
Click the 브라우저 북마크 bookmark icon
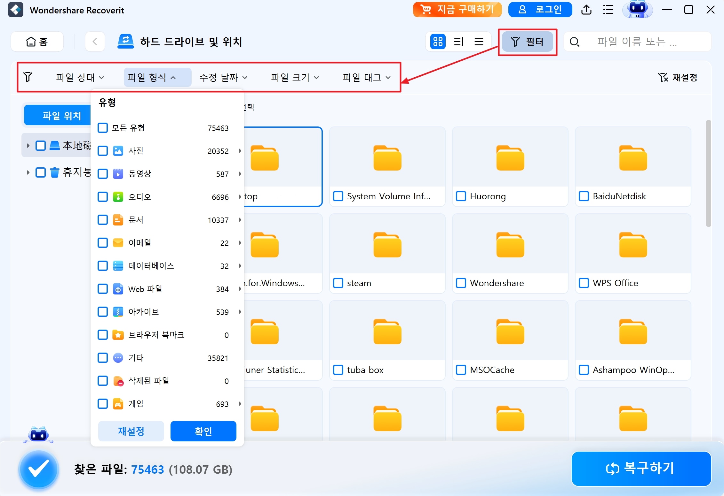point(118,335)
